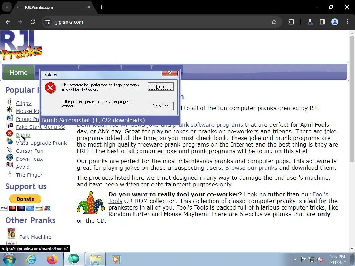Click the Popup Prank Internet Explorer icon
This screenshot has height=266, width=355.
[9, 118]
